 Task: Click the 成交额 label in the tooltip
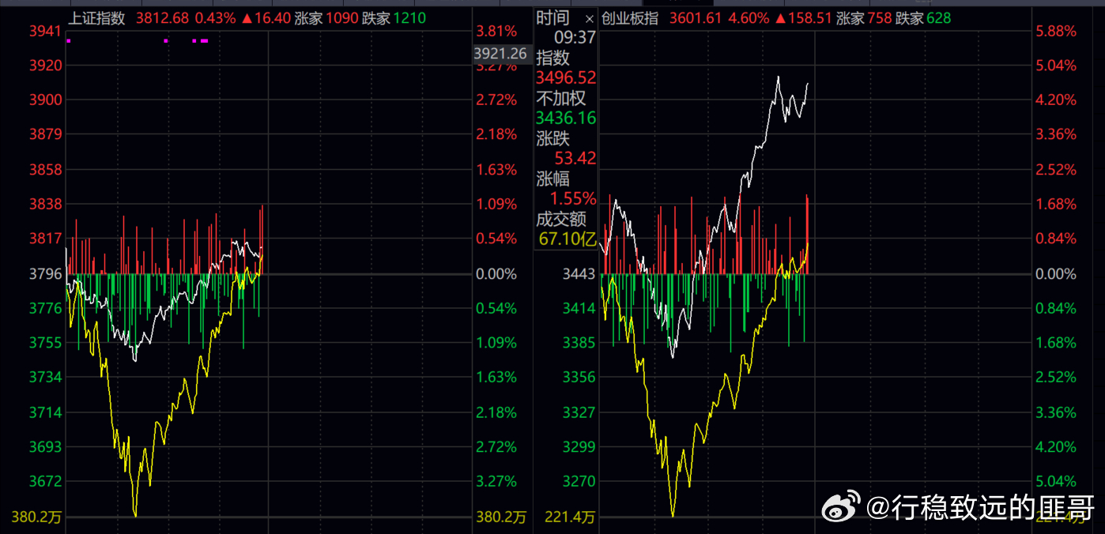tap(561, 219)
